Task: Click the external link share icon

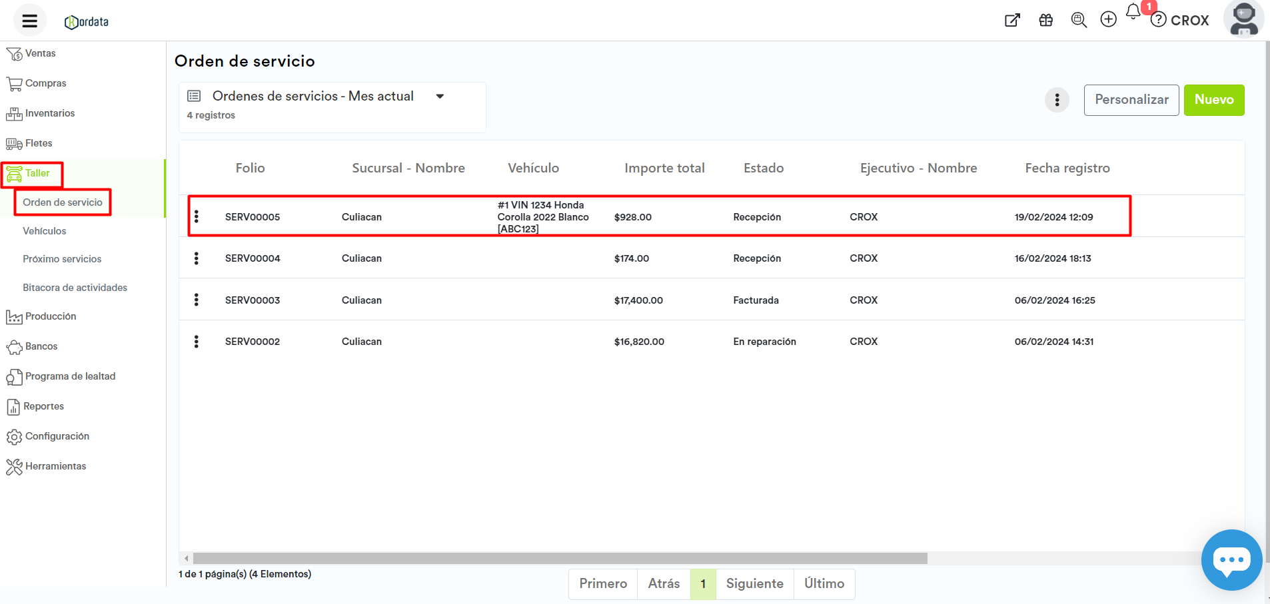Action: point(1012,20)
